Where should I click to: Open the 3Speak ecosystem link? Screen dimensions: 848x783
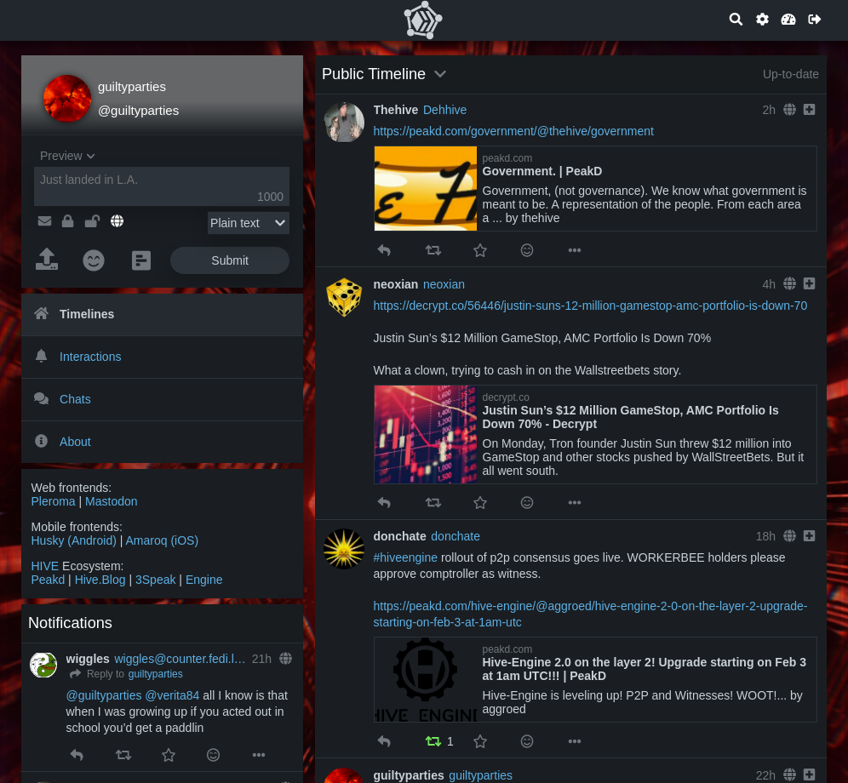(155, 580)
